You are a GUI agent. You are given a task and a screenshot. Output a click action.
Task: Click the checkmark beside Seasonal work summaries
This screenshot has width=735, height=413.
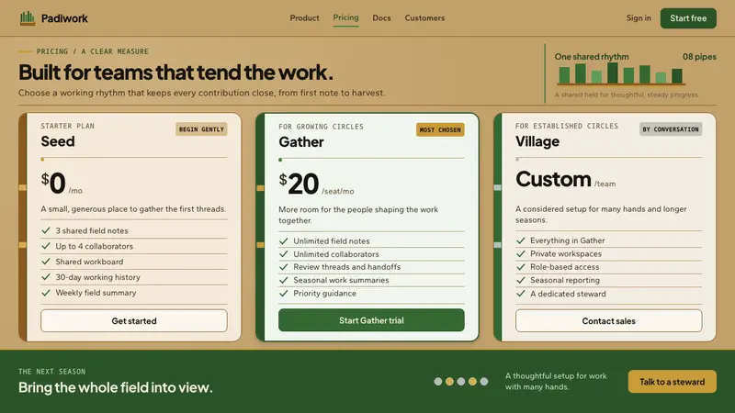284,280
